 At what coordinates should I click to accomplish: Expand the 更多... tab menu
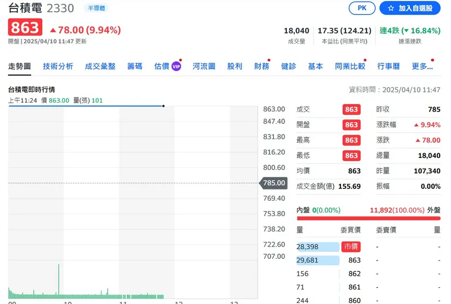coord(422,66)
